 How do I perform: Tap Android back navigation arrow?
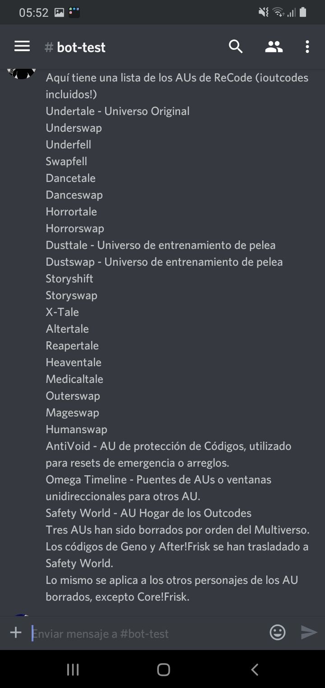click(x=255, y=669)
